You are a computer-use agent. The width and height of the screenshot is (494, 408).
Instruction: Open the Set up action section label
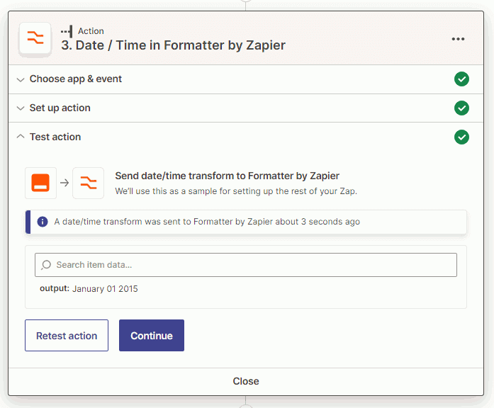pos(60,108)
